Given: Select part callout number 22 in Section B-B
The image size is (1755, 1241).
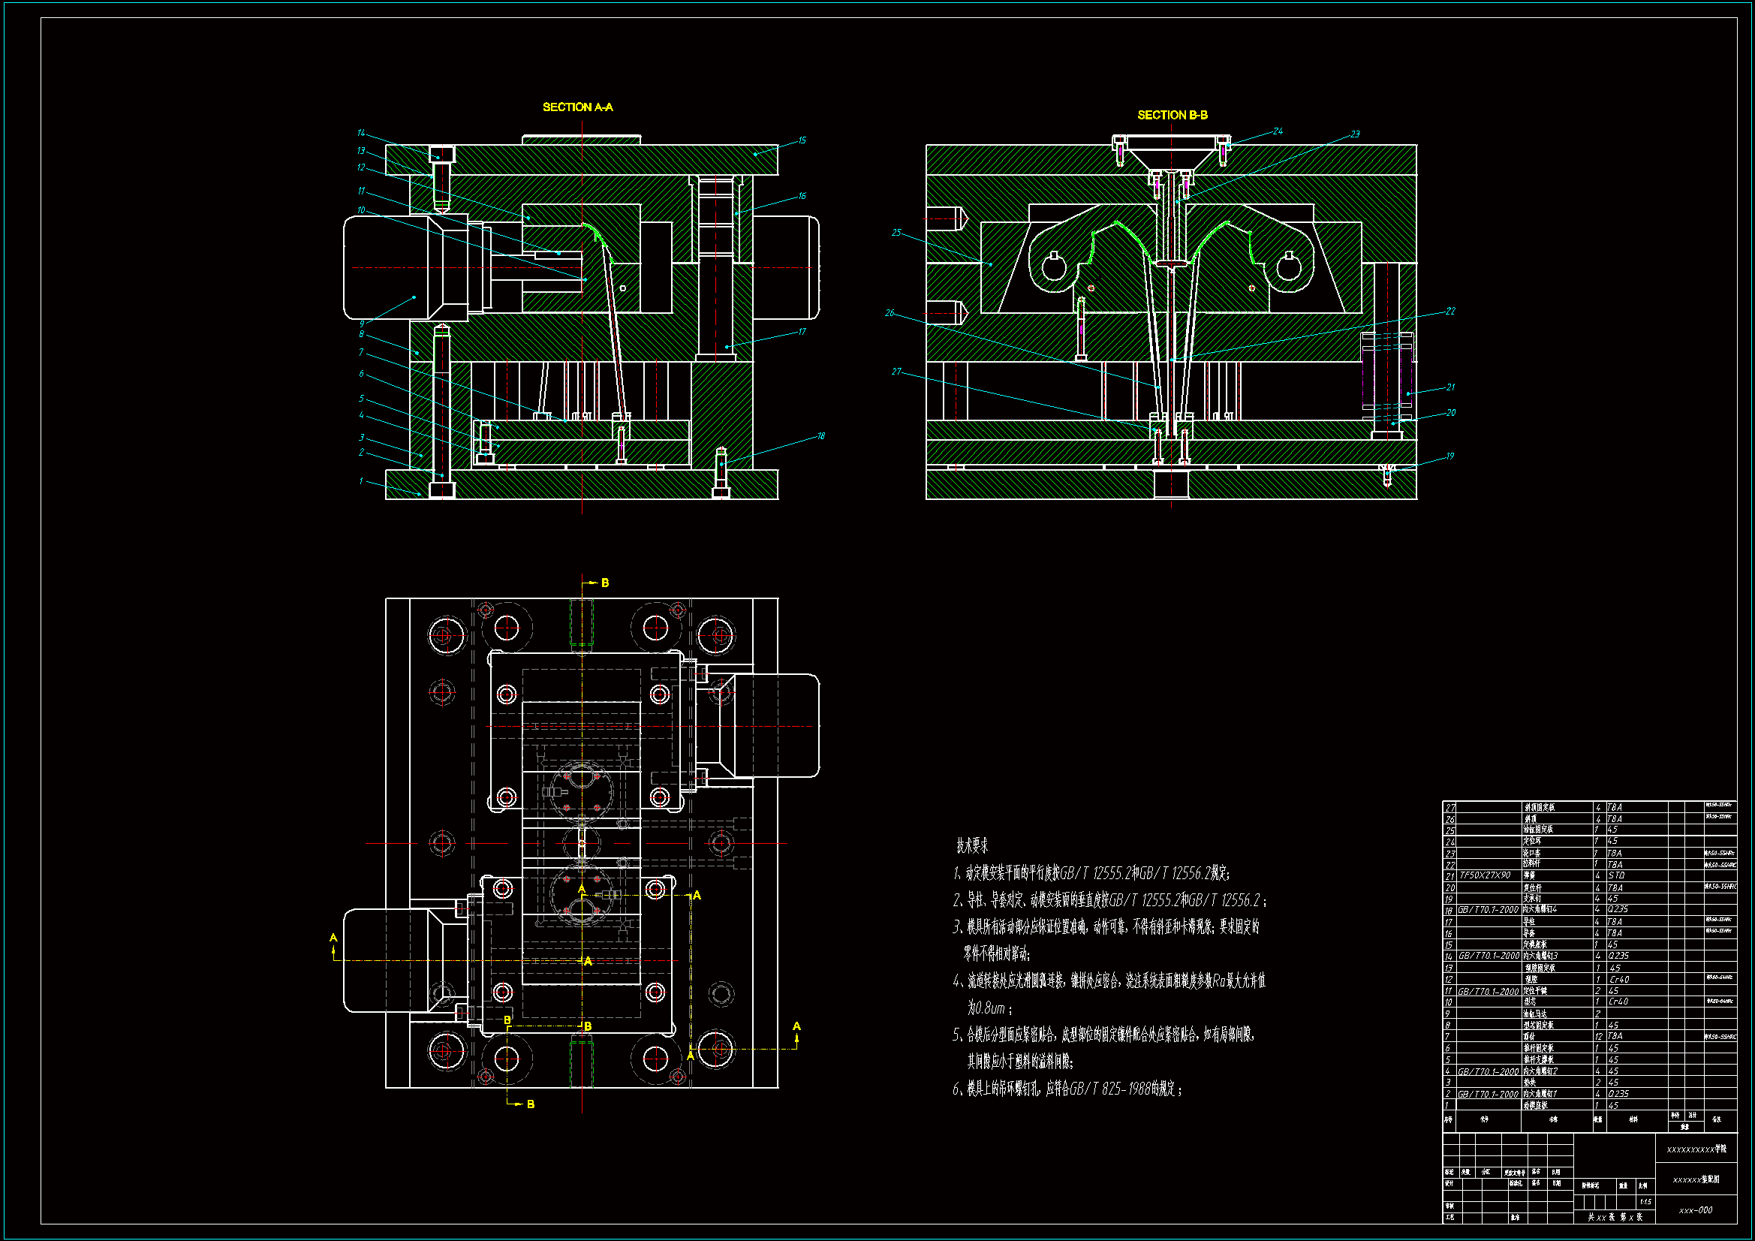Looking at the screenshot, I should (x=1450, y=312).
